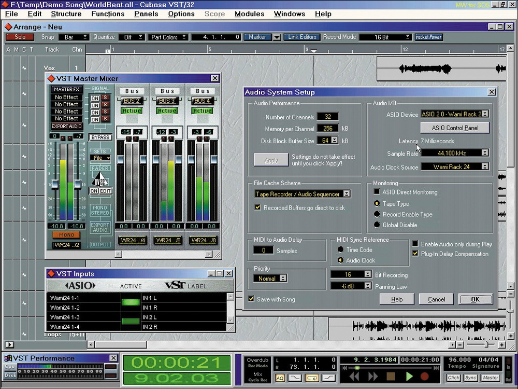Open the Panels menu
The height and width of the screenshot is (389, 518).
pyautogui.click(x=146, y=13)
